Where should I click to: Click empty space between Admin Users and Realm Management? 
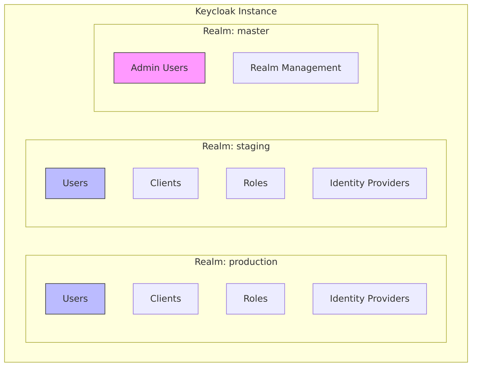click(x=219, y=68)
